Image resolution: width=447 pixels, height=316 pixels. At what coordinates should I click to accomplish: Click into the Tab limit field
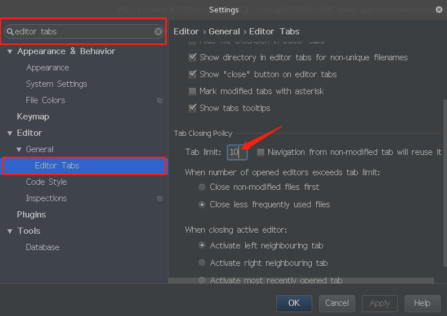237,152
